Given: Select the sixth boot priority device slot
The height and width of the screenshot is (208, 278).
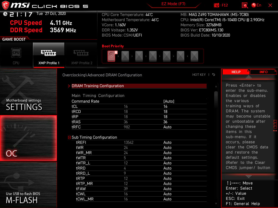Looking at the screenshot, I should pyautogui.click(x=181, y=56).
